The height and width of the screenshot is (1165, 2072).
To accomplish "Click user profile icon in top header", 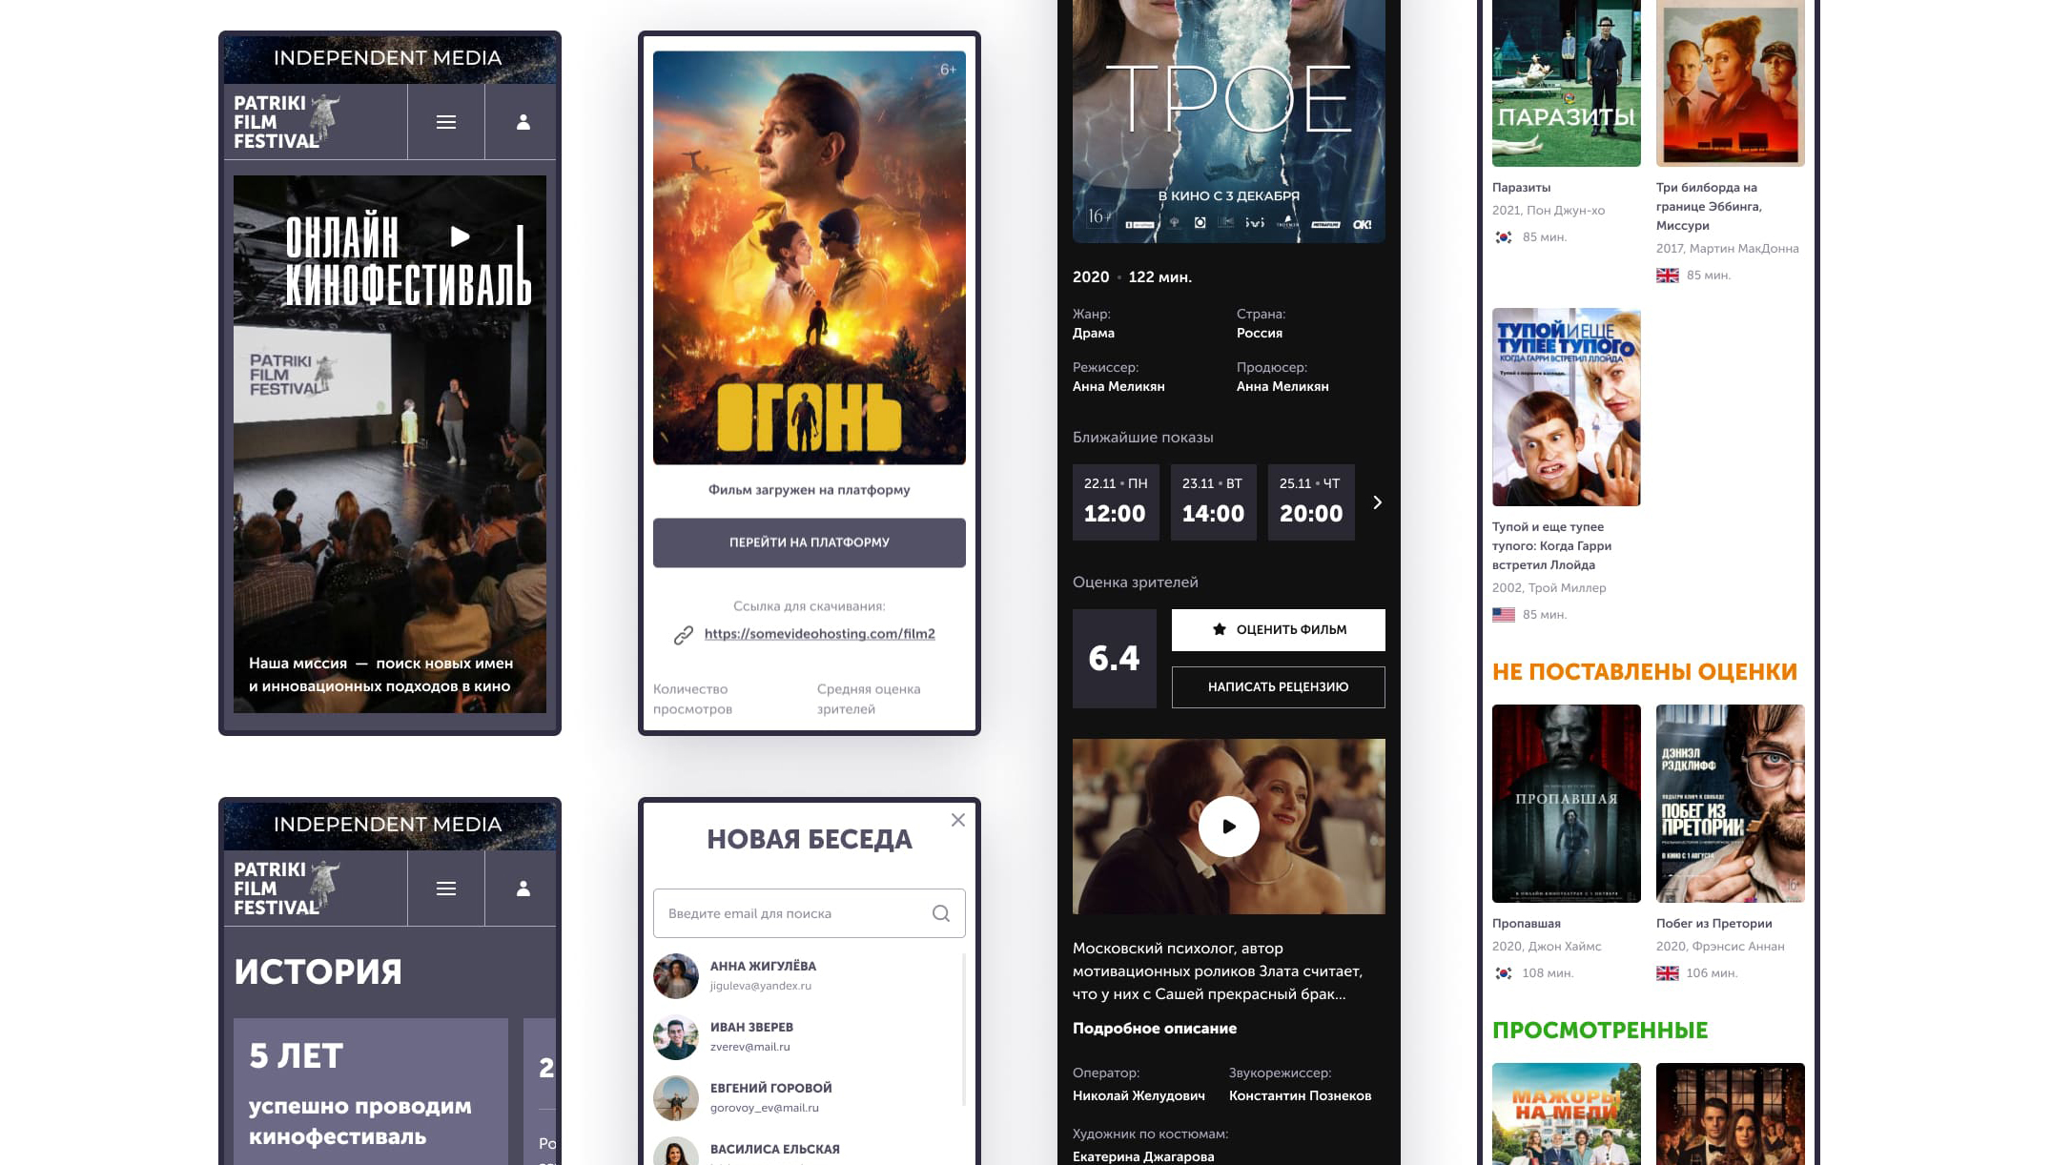I will click(523, 122).
